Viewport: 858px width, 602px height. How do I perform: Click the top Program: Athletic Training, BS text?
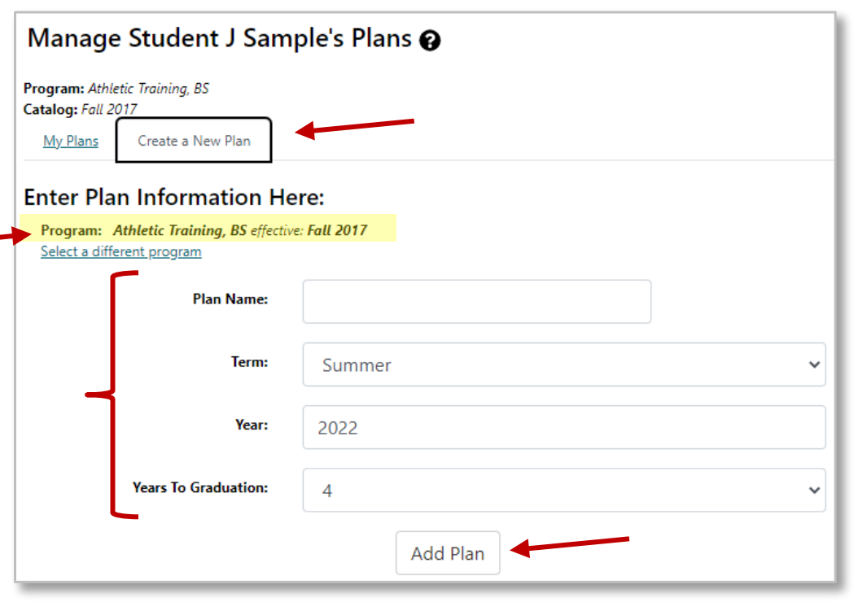click(x=116, y=89)
